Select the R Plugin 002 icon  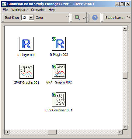59,44
